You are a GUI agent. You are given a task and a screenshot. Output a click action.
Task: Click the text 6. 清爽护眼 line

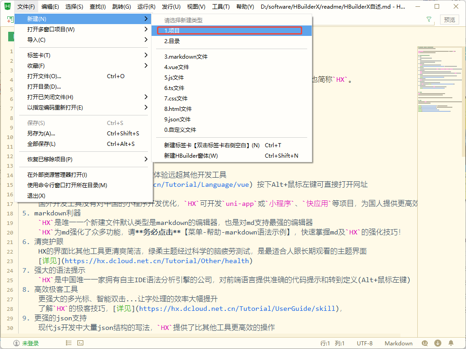pyautogui.click(x=43, y=242)
